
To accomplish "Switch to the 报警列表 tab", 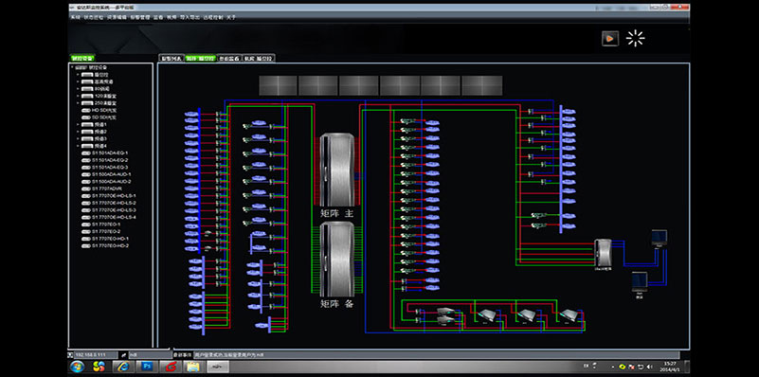I will click(172, 58).
